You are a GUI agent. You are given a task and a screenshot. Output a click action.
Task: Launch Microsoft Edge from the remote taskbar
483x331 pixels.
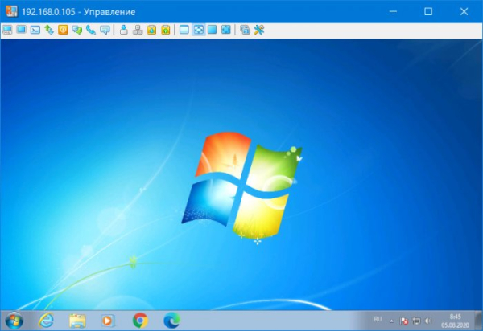(x=171, y=320)
